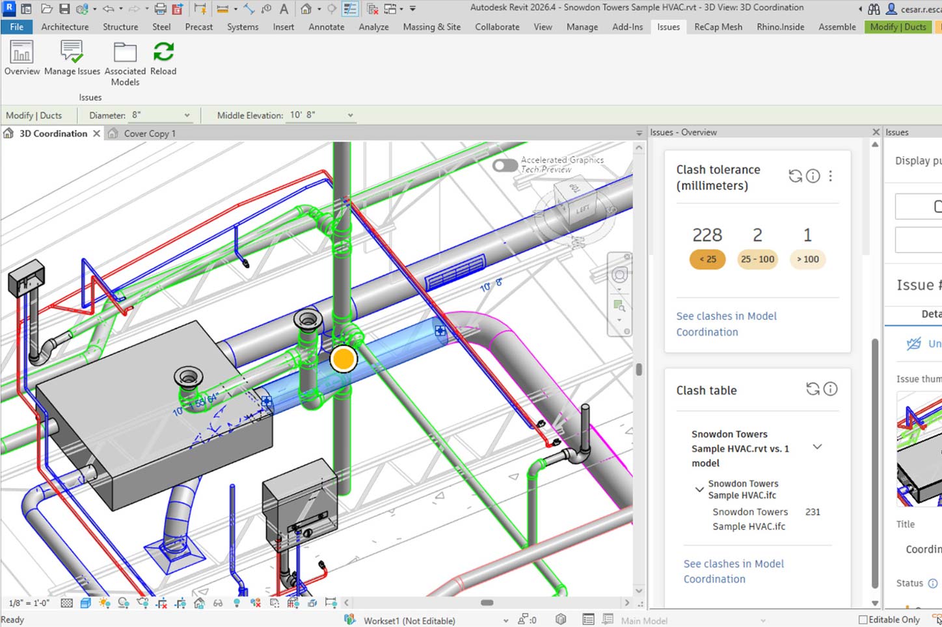
Task: Open the Customize Quick Access Toolbar dropdown
Action: [x=412, y=9]
